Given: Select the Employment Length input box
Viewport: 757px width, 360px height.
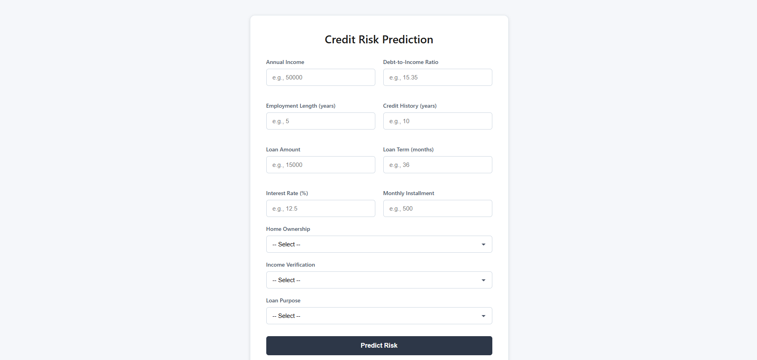Looking at the screenshot, I should click(320, 121).
